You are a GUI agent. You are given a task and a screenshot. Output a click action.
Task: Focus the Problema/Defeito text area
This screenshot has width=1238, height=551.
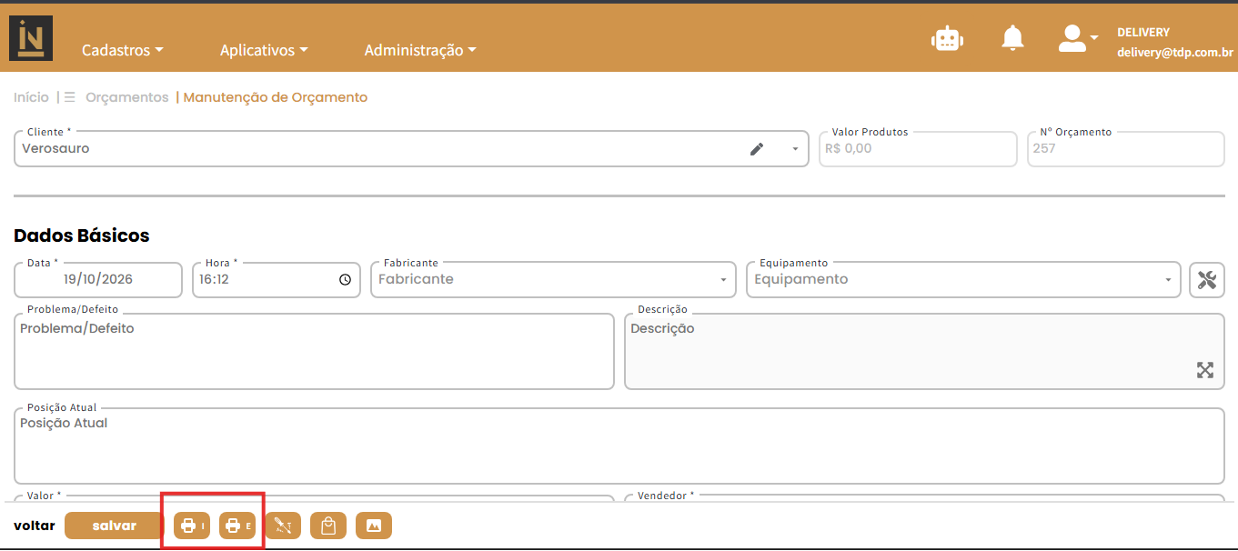[x=315, y=352]
